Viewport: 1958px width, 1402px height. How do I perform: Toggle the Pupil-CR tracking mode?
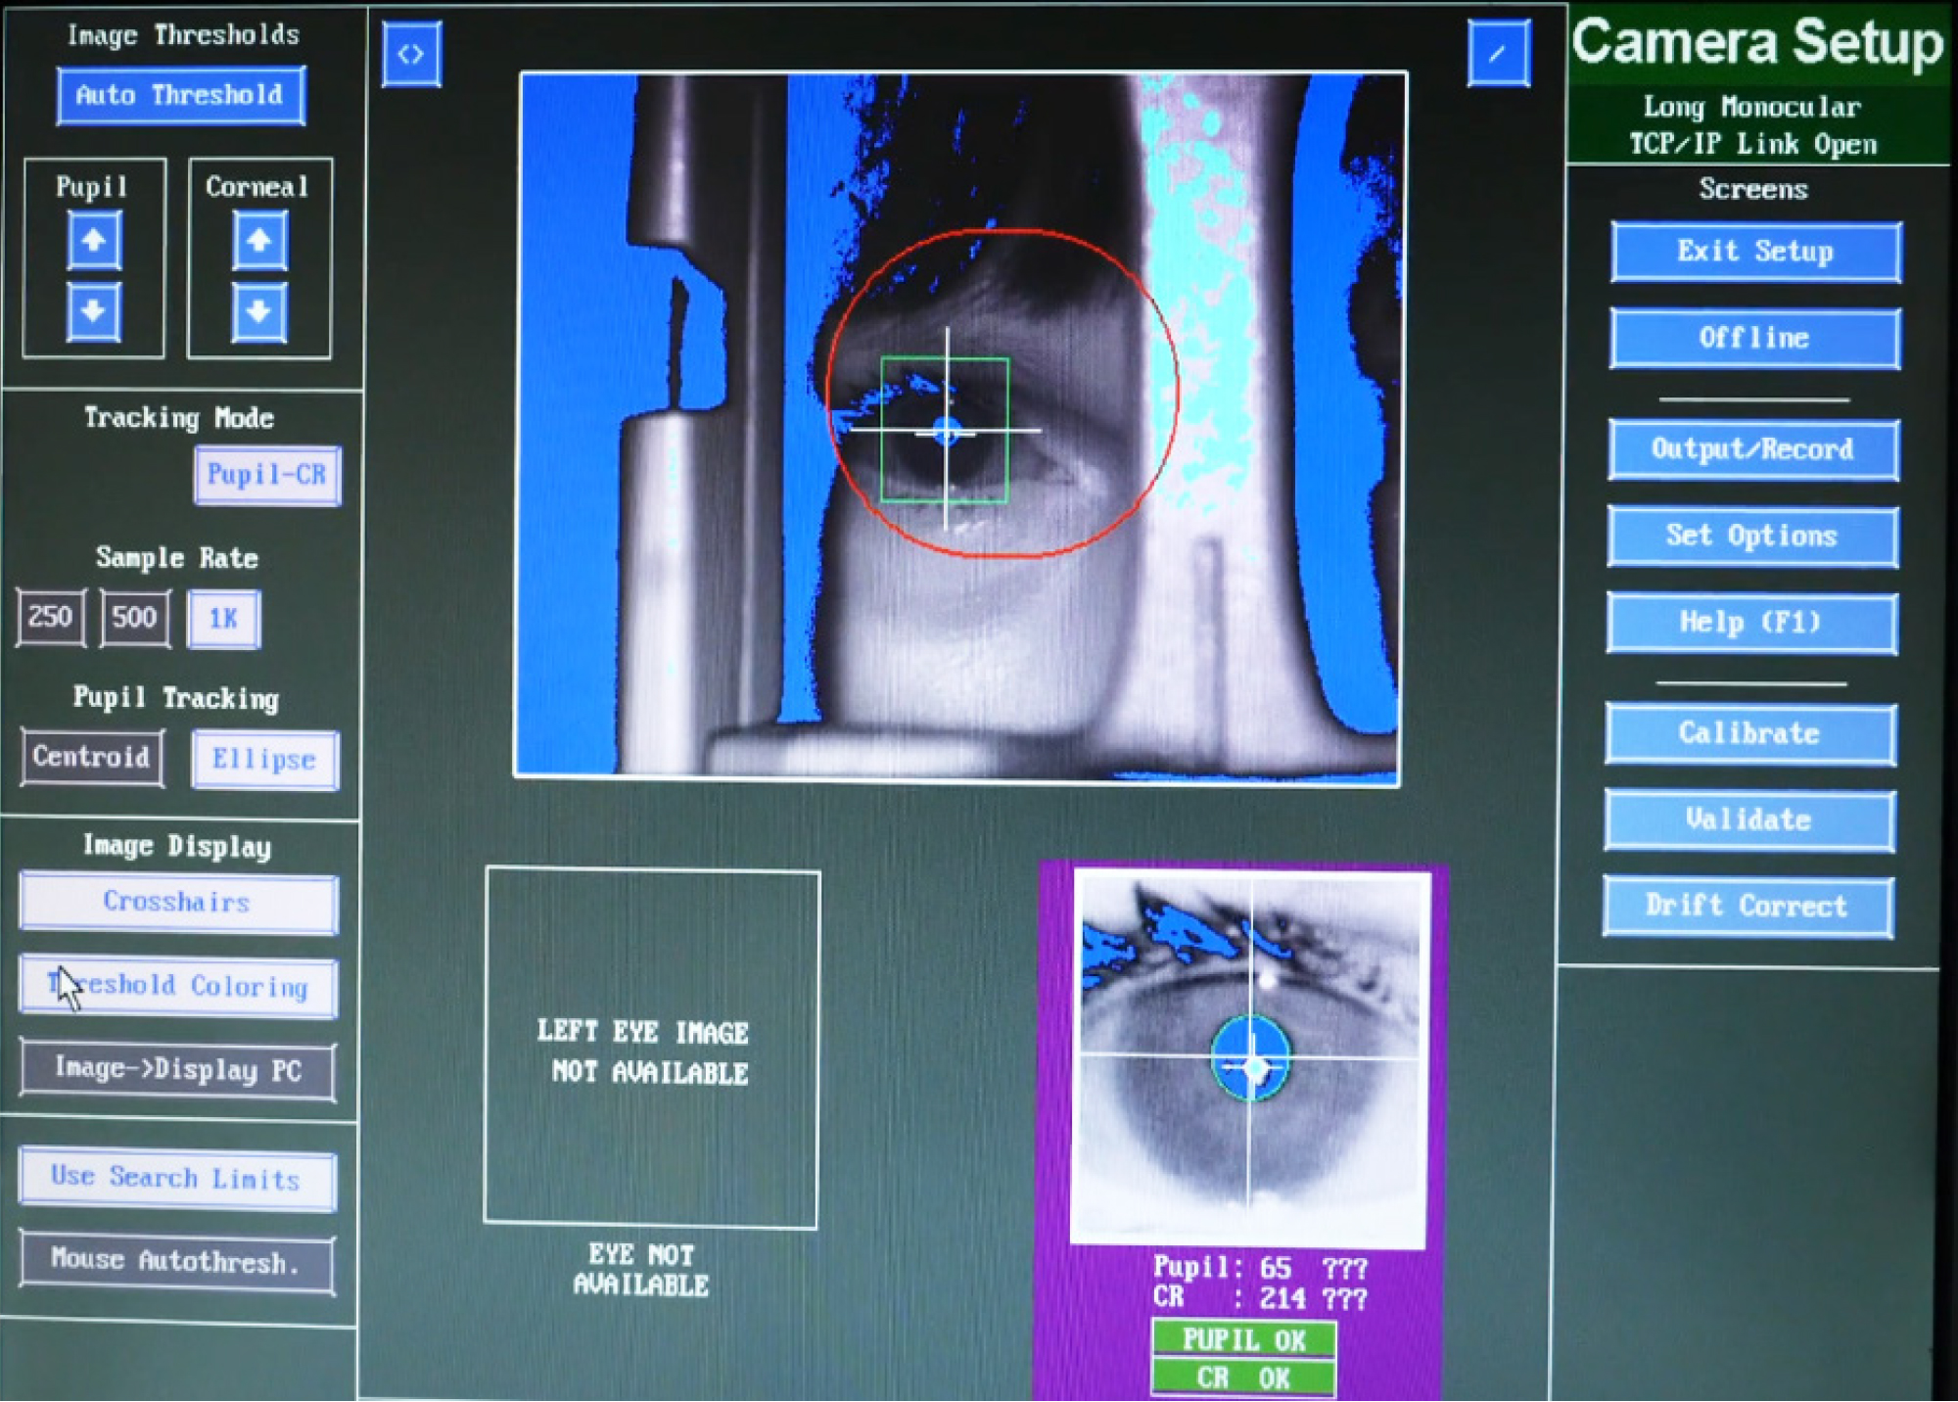[267, 476]
